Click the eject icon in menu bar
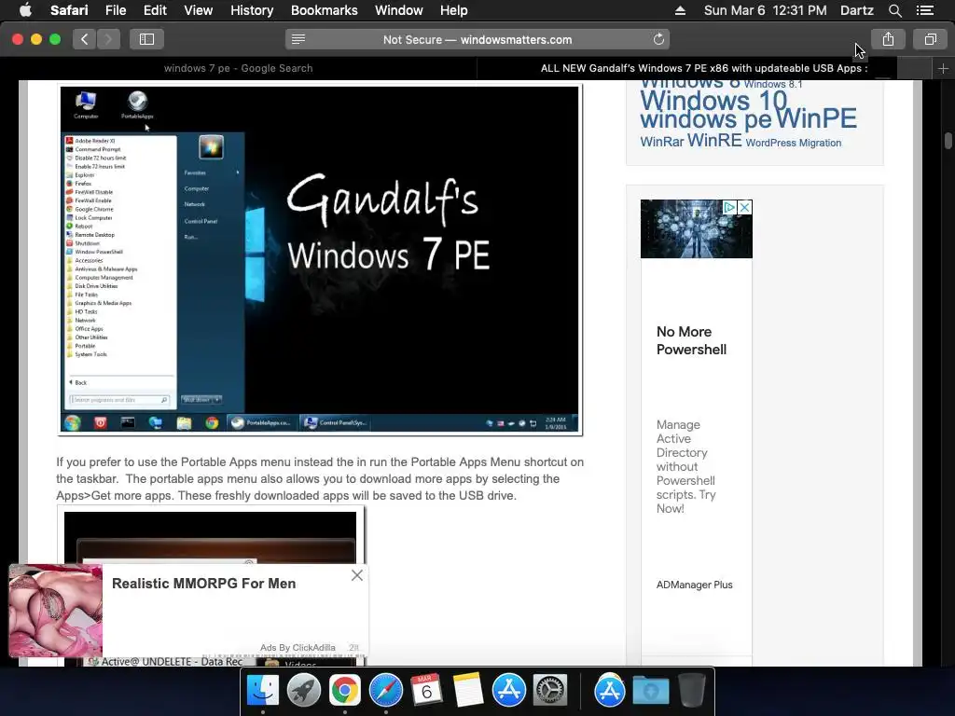Image resolution: width=955 pixels, height=716 pixels. point(680,10)
